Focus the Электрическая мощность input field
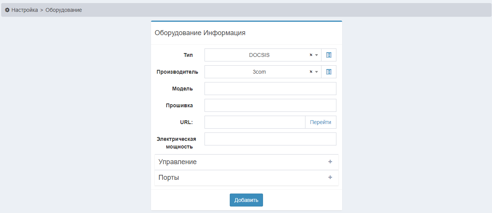Viewport: 492px width, 213px height. (x=270, y=139)
